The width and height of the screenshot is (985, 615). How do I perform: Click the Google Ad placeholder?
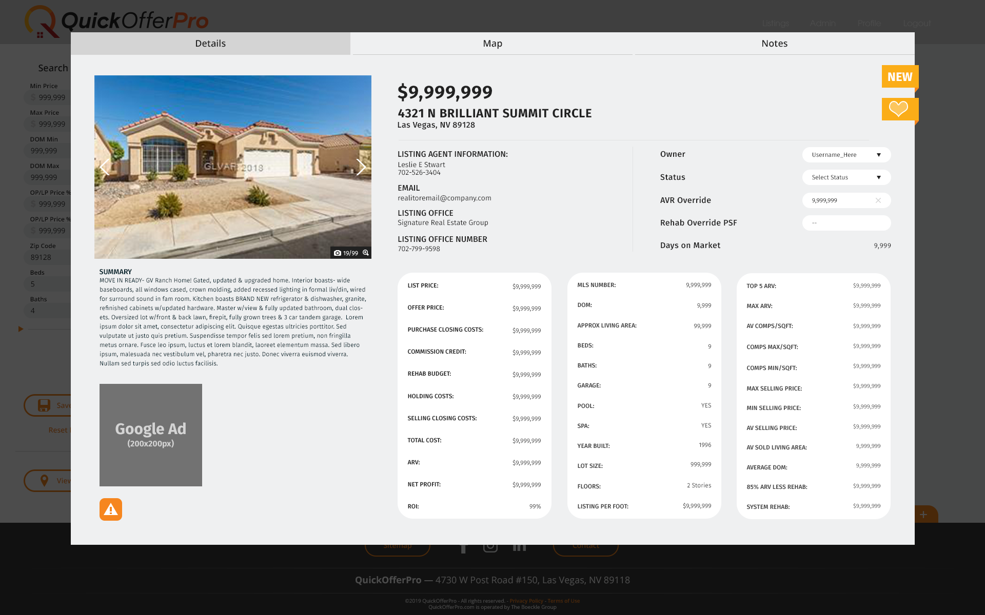(151, 435)
